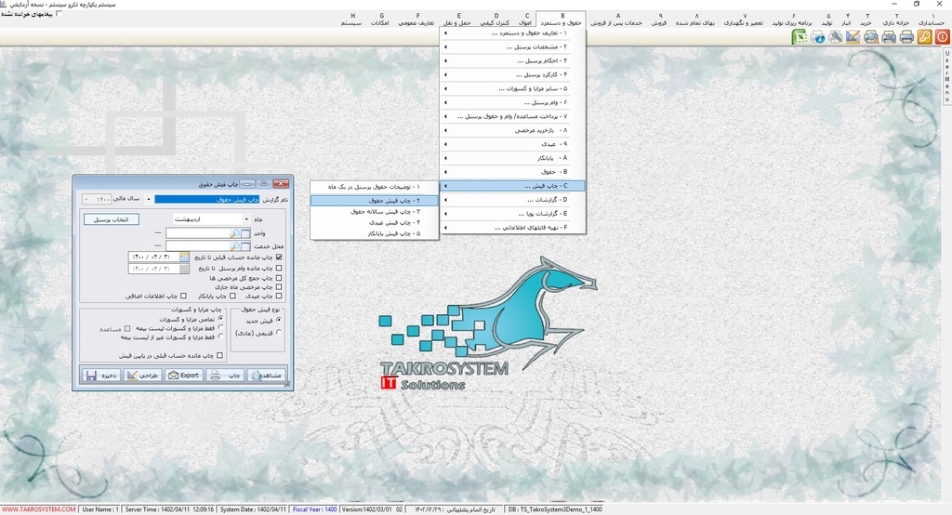Open the سال مالی fiscal year dropdown
Screen dimensions: 952x515
[86, 199]
